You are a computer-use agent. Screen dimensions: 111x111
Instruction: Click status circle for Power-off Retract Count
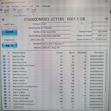[x=5, y=101]
